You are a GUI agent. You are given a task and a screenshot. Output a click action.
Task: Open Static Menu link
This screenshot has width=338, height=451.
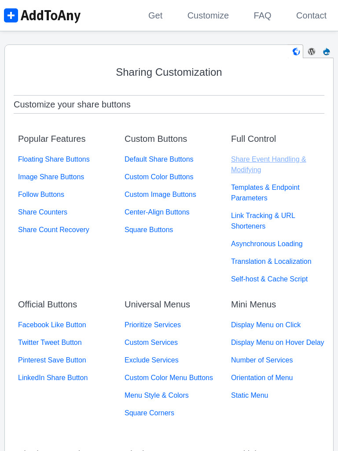[250, 395]
